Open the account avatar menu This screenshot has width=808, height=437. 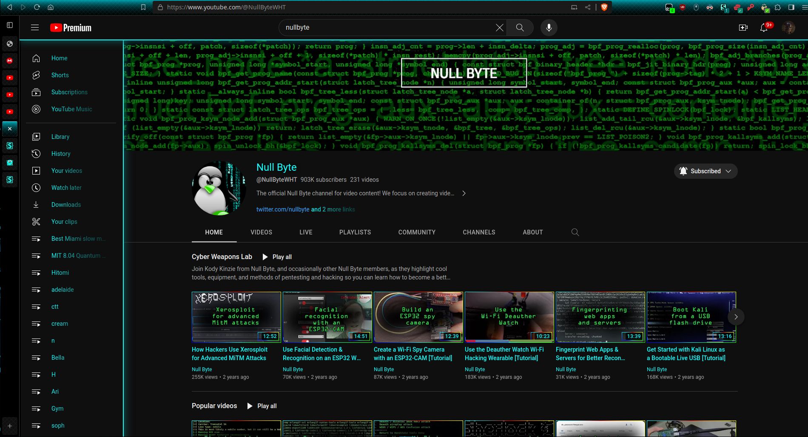pyautogui.click(x=788, y=28)
